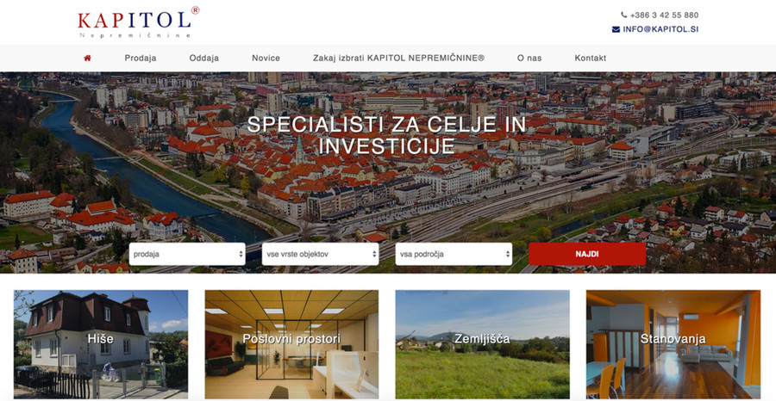
Task: Click the red home icon in navigation
Action: (x=88, y=58)
